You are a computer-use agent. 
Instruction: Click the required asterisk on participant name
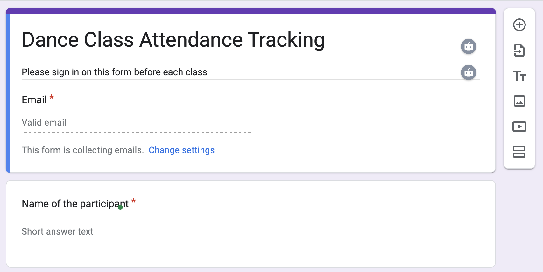134,201
